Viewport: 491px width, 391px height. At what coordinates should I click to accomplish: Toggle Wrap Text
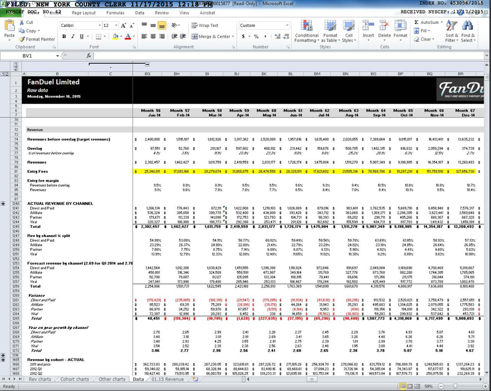205,25
